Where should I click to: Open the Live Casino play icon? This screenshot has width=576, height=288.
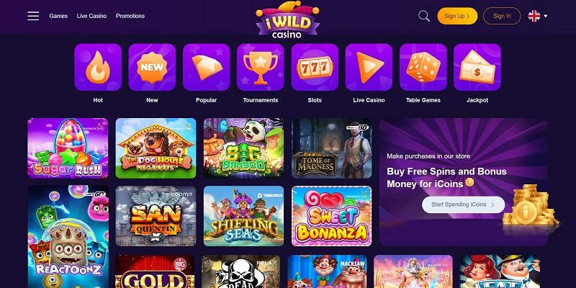point(369,67)
